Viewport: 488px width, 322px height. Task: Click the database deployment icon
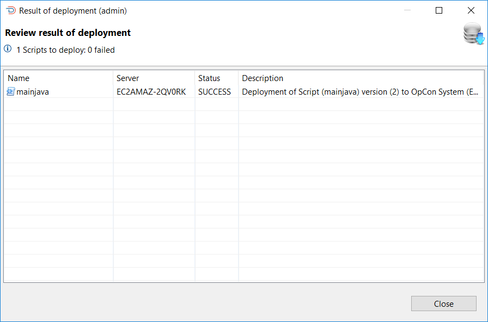tap(474, 34)
